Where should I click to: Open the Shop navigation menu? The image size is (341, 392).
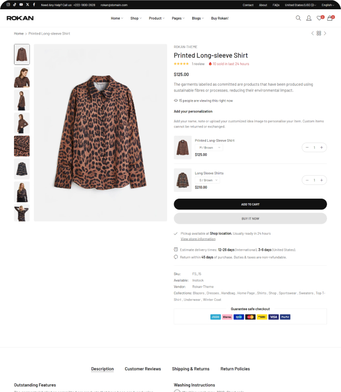pyautogui.click(x=136, y=18)
